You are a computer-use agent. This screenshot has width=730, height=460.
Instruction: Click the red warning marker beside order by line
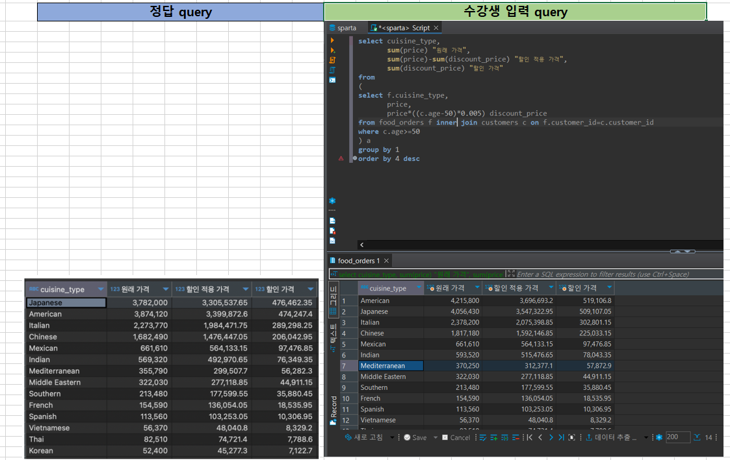(x=341, y=159)
